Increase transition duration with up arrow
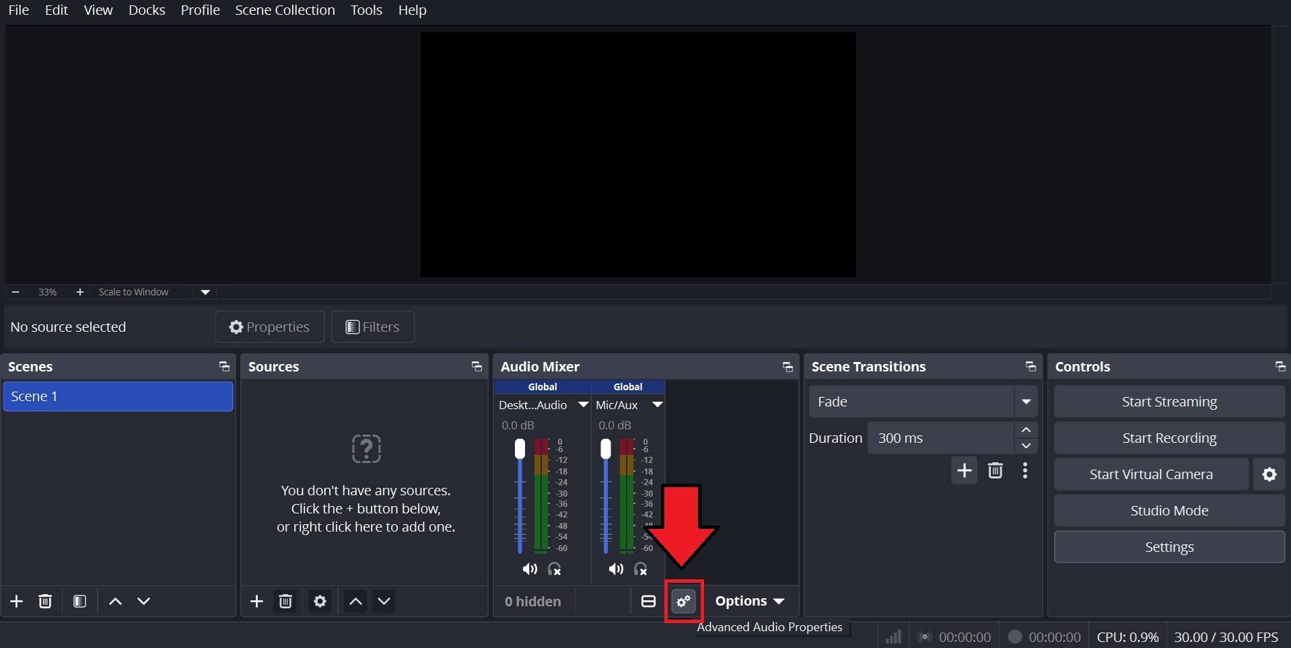The height and width of the screenshot is (648, 1291). (1026, 430)
